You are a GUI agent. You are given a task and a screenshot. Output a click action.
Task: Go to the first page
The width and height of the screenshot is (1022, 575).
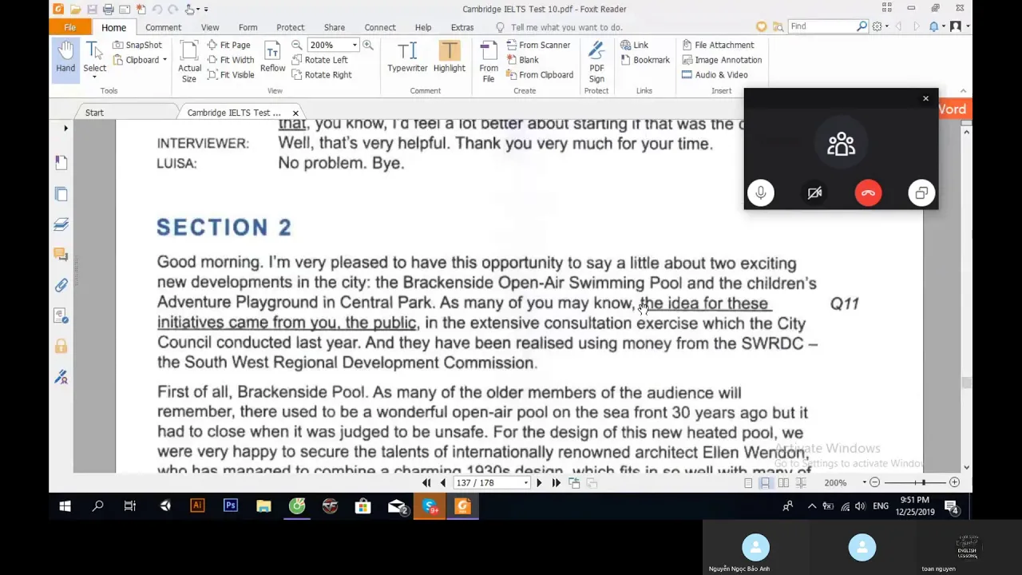(426, 482)
